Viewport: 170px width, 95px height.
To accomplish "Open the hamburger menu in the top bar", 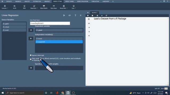I will [x=2, y=1].
